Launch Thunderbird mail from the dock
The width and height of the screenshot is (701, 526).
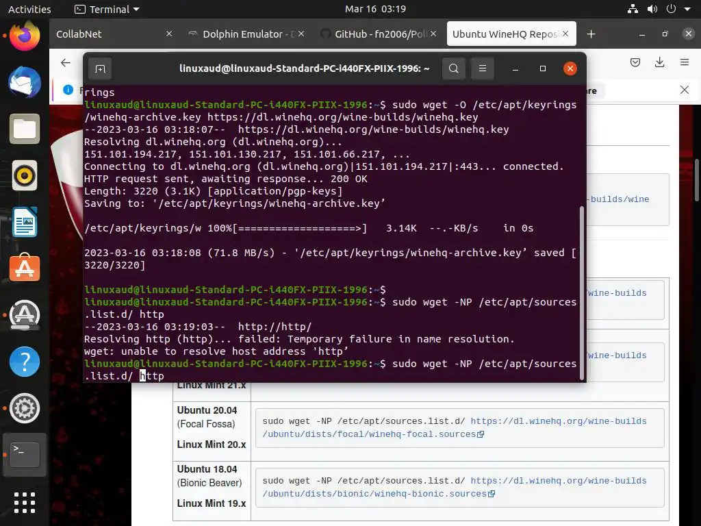(25, 82)
